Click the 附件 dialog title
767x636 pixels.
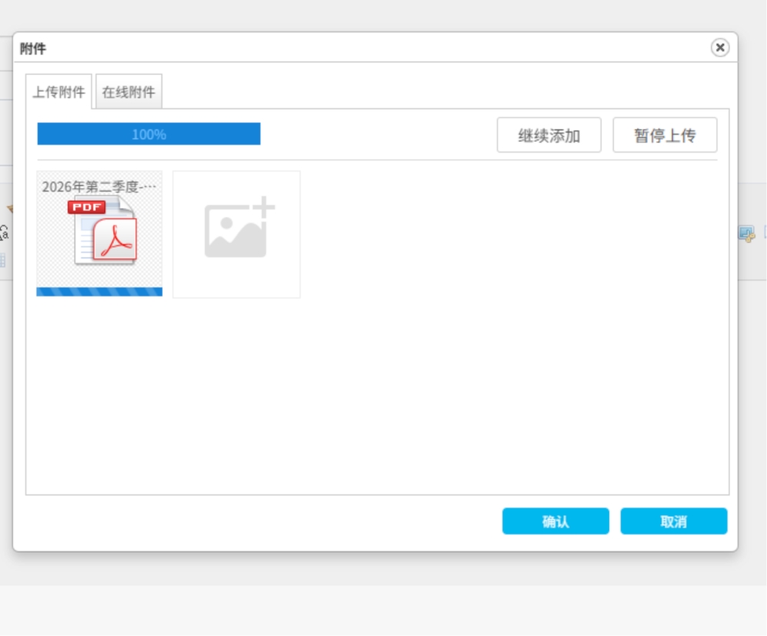(x=33, y=48)
